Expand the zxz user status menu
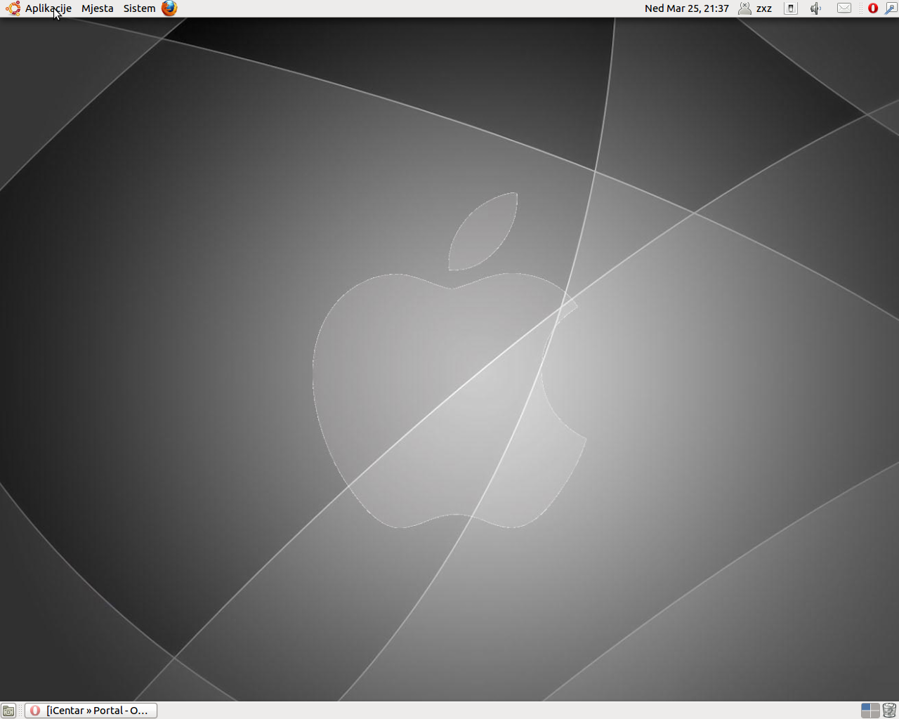The height and width of the screenshot is (719, 899). pyautogui.click(x=756, y=8)
